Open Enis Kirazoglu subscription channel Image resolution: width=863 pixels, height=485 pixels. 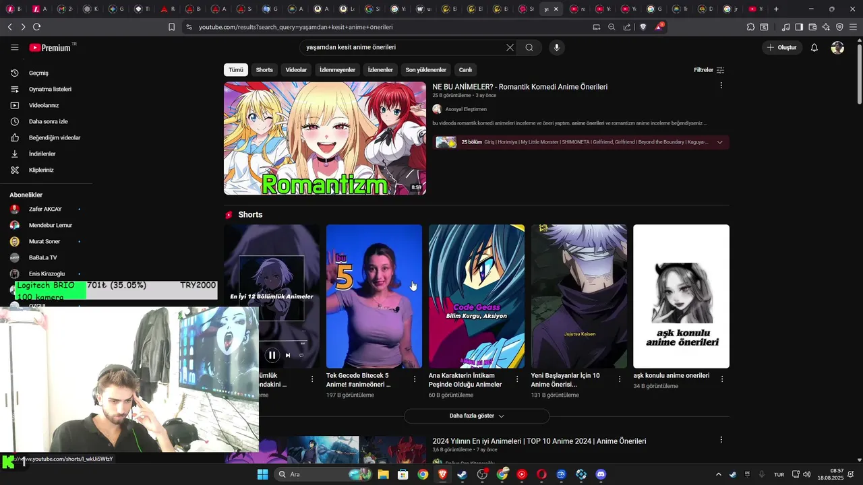[x=46, y=273]
